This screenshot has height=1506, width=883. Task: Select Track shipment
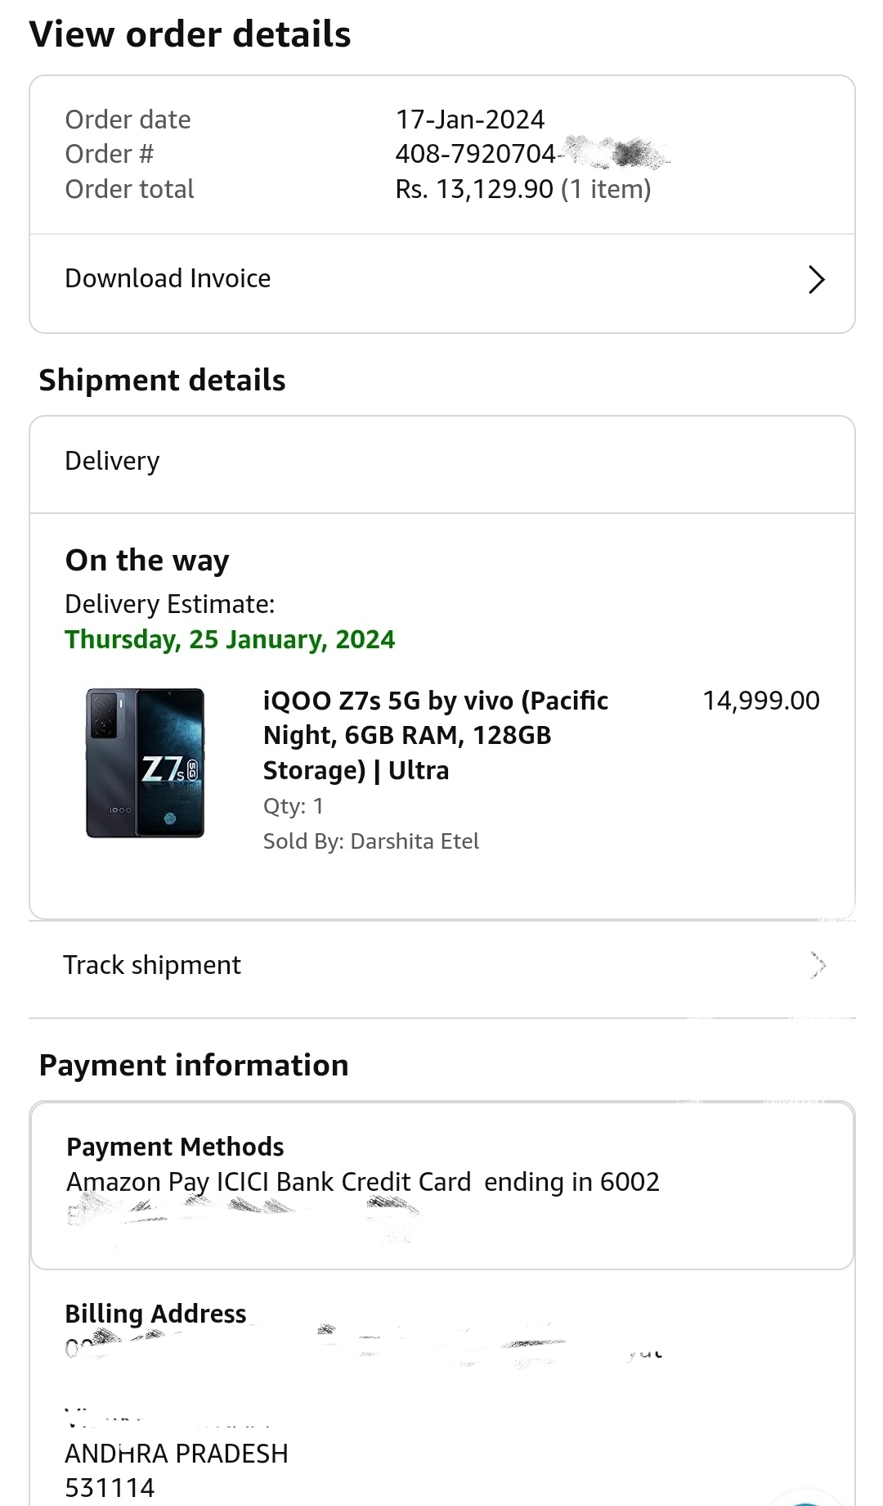[x=151, y=965]
